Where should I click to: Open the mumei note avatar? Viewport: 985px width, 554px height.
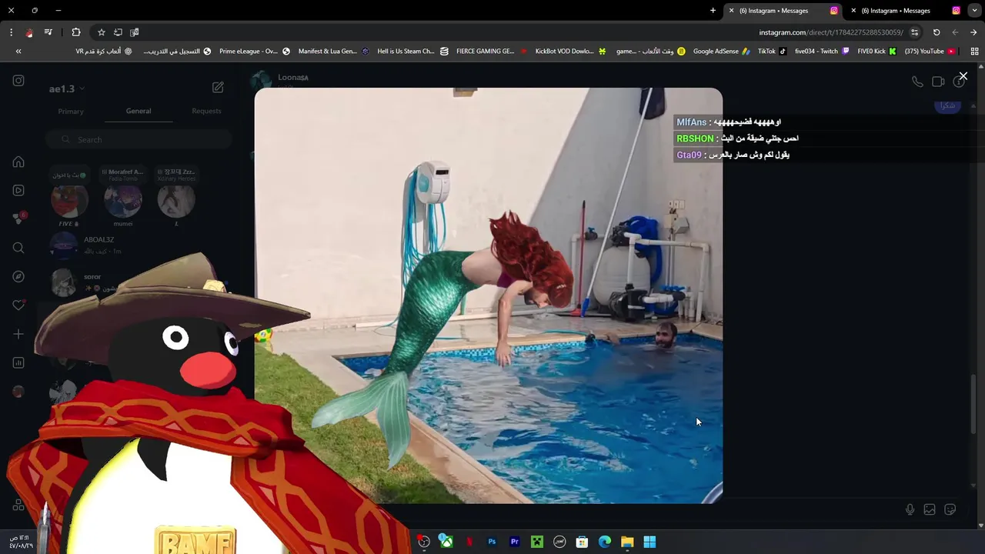(x=123, y=201)
